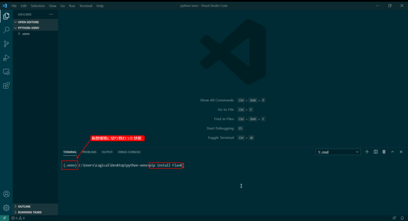Screen dimensions: 408x221
Task: Click the Go to File hint text
Action: tap(225, 110)
